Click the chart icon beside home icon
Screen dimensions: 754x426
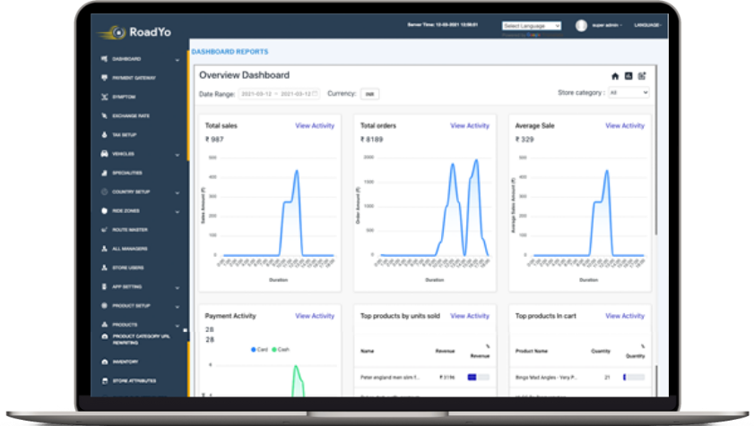pyautogui.click(x=628, y=76)
